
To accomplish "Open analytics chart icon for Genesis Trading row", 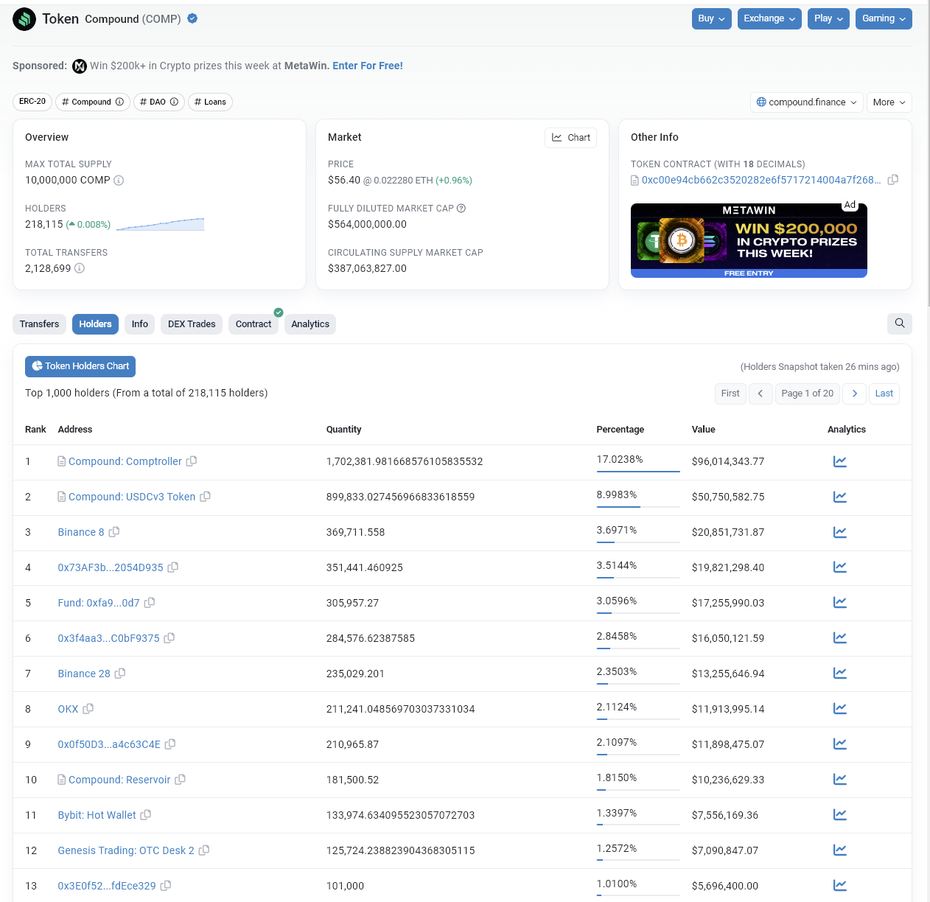I will coord(839,850).
